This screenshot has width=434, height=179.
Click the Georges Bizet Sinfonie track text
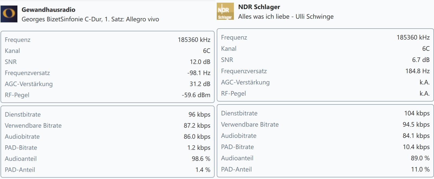90,19
